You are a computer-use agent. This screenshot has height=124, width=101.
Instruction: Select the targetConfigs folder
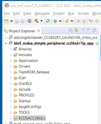click(x=27, y=107)
